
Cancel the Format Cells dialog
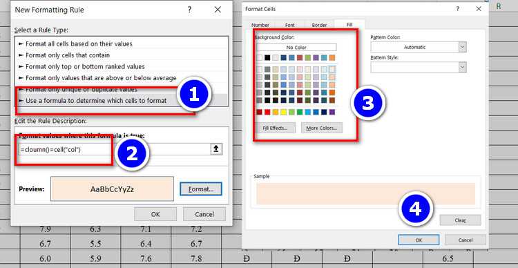click(x=465, y=240)
